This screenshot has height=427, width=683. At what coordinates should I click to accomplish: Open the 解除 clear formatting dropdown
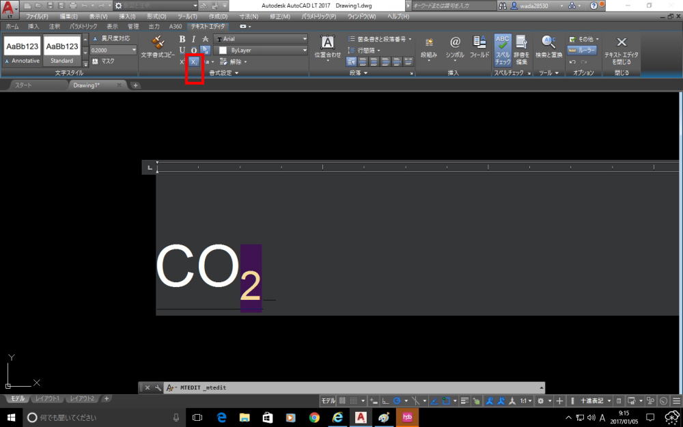[x=234, y=62]
